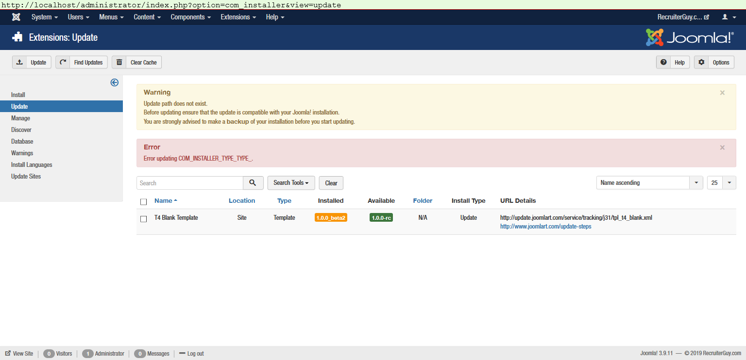Image resolution: width=746 pixels, height=360 pixels.
Task: Click the Update toolbar button
Action: click(32, 62)
